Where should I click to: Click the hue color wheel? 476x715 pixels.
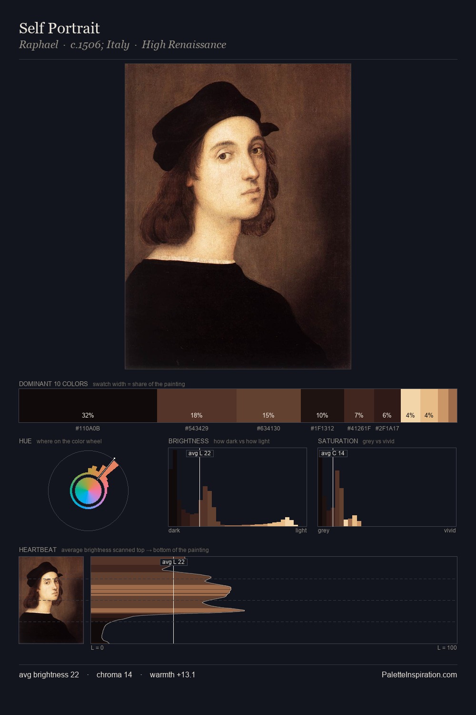pos(88,490)
